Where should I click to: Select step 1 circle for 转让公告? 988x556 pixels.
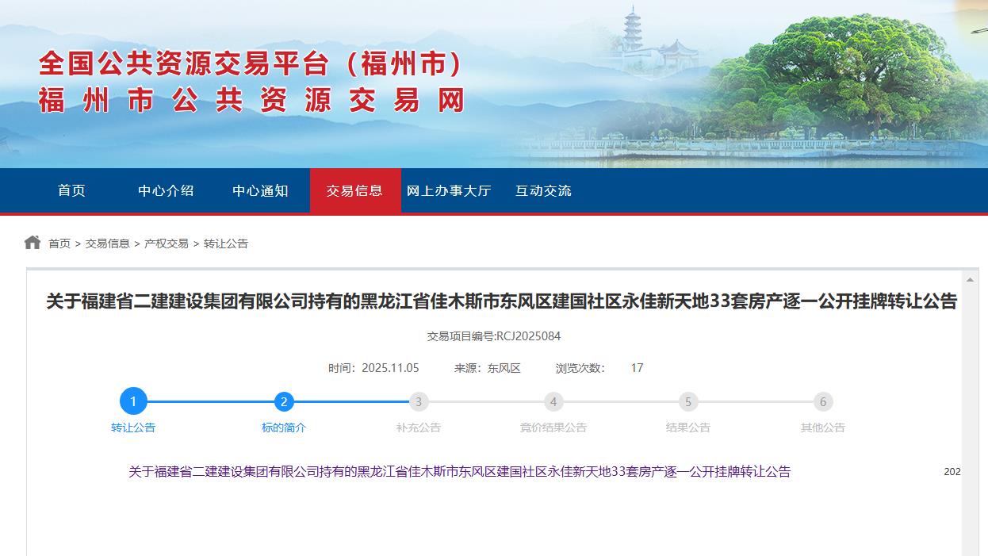click(133, 401)
